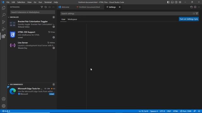This screenshot has height=113, width=202.
Task: Open the Edit menu
Action: coord(13,2)
